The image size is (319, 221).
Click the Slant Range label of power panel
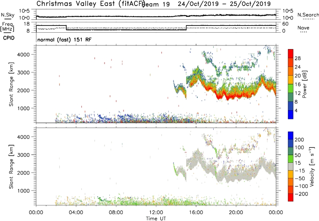[x=11, y=84]
